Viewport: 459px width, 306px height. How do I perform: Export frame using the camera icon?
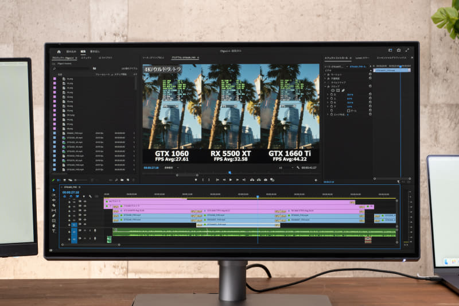266,180
